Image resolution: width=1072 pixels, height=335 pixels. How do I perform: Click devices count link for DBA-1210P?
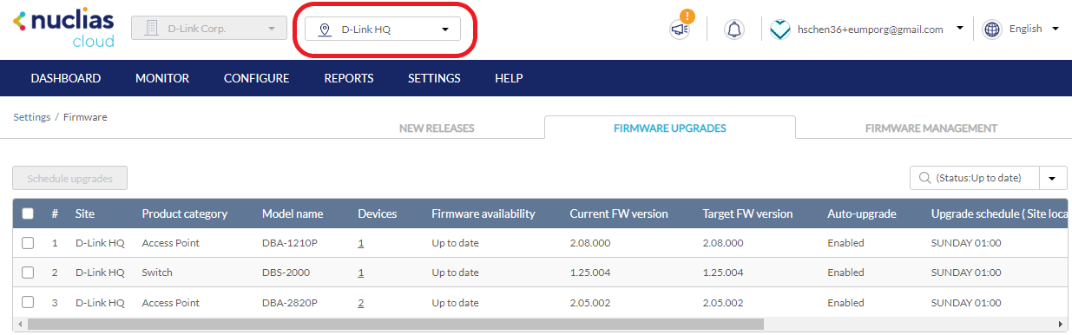(x=361, y=243)
